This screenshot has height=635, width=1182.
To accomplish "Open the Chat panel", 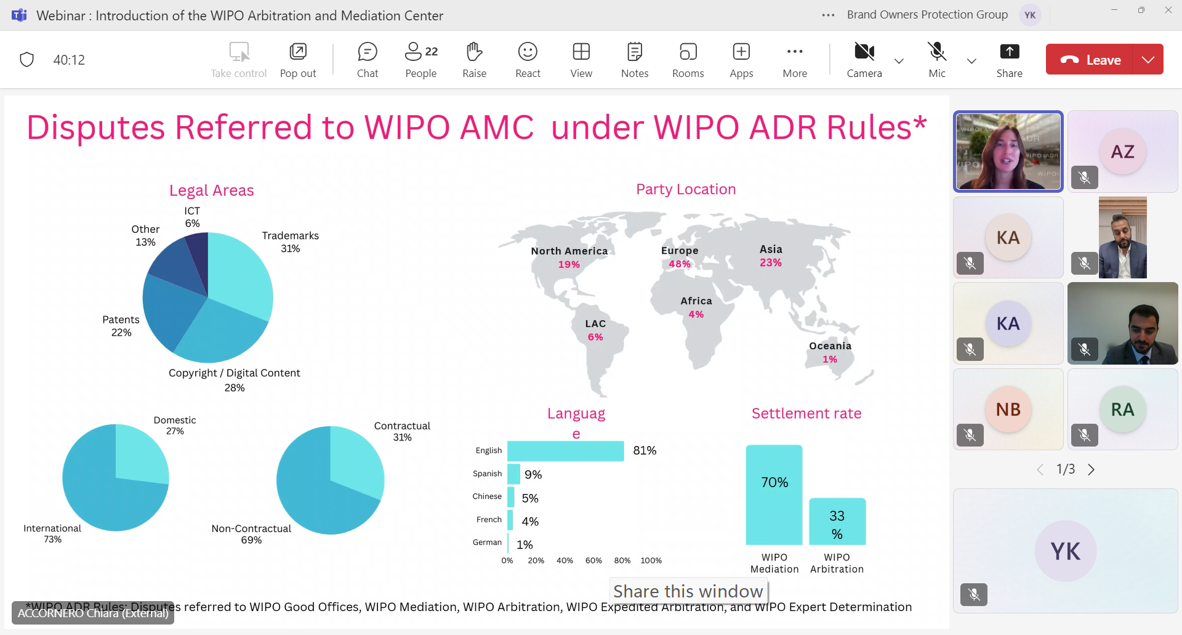I will click(x=368, y=60).
